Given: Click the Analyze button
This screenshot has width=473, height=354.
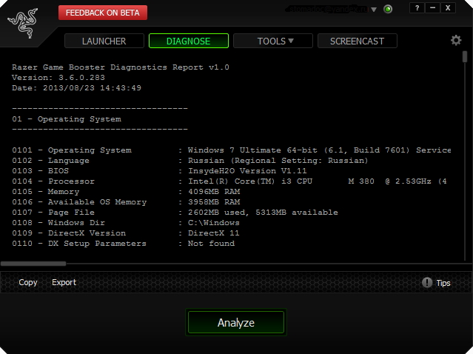Looking at the screenshot, I should click(x=236, y=322).
